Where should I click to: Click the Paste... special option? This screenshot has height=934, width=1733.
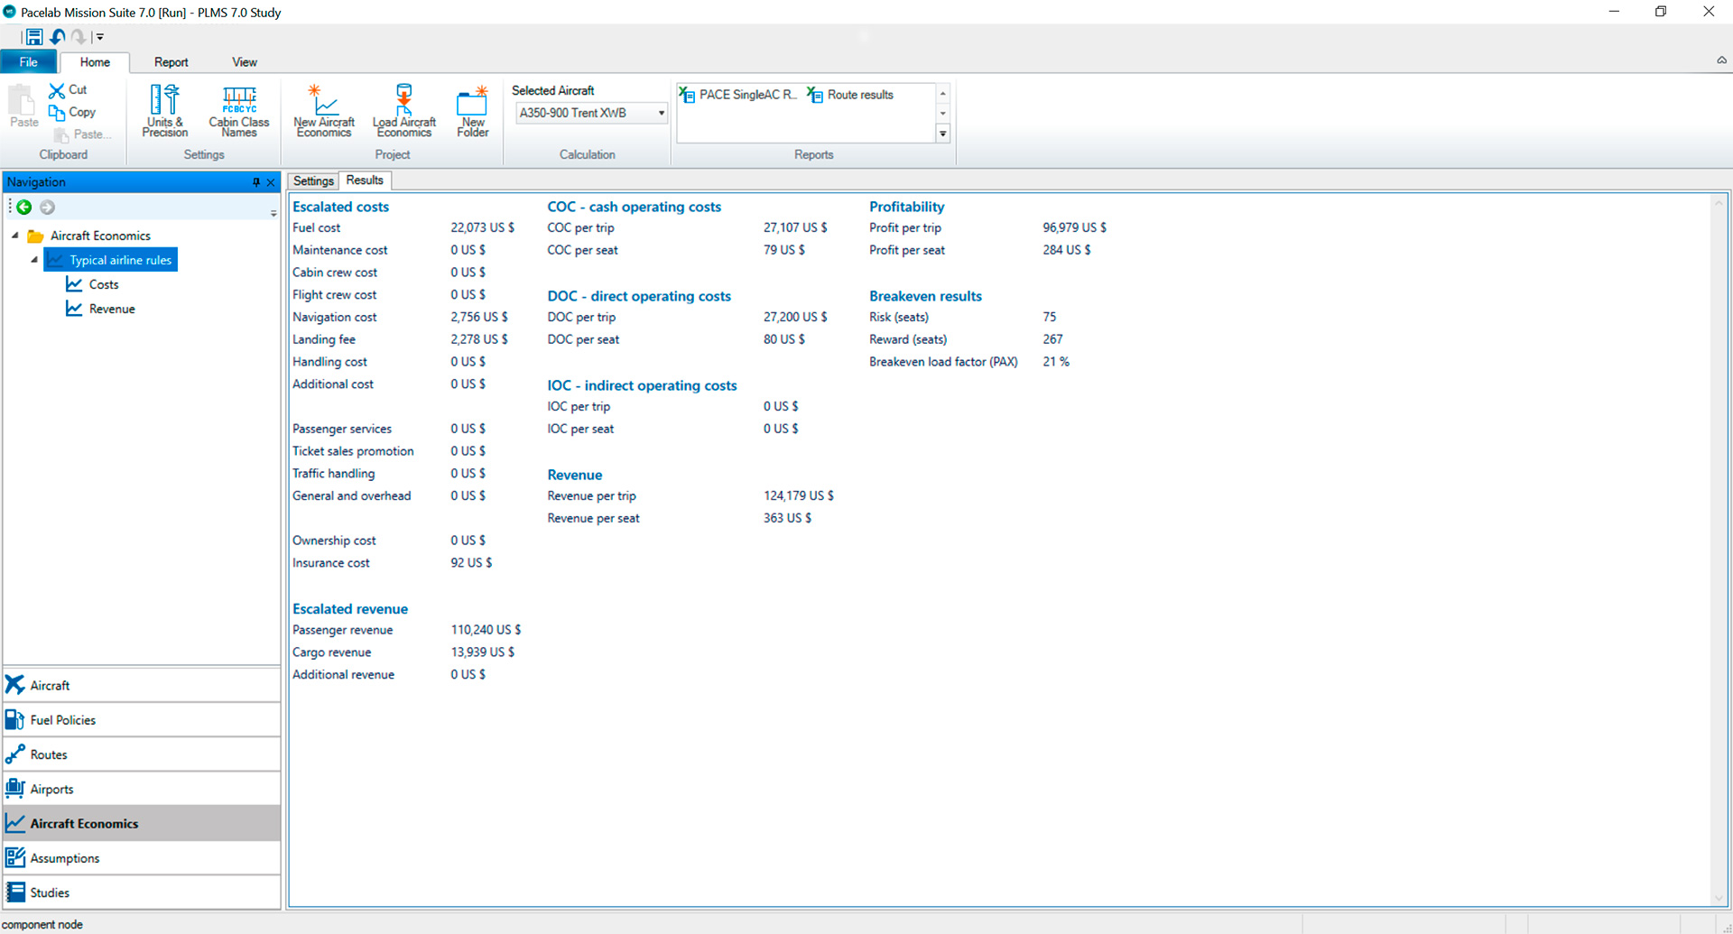coord(82,134)
